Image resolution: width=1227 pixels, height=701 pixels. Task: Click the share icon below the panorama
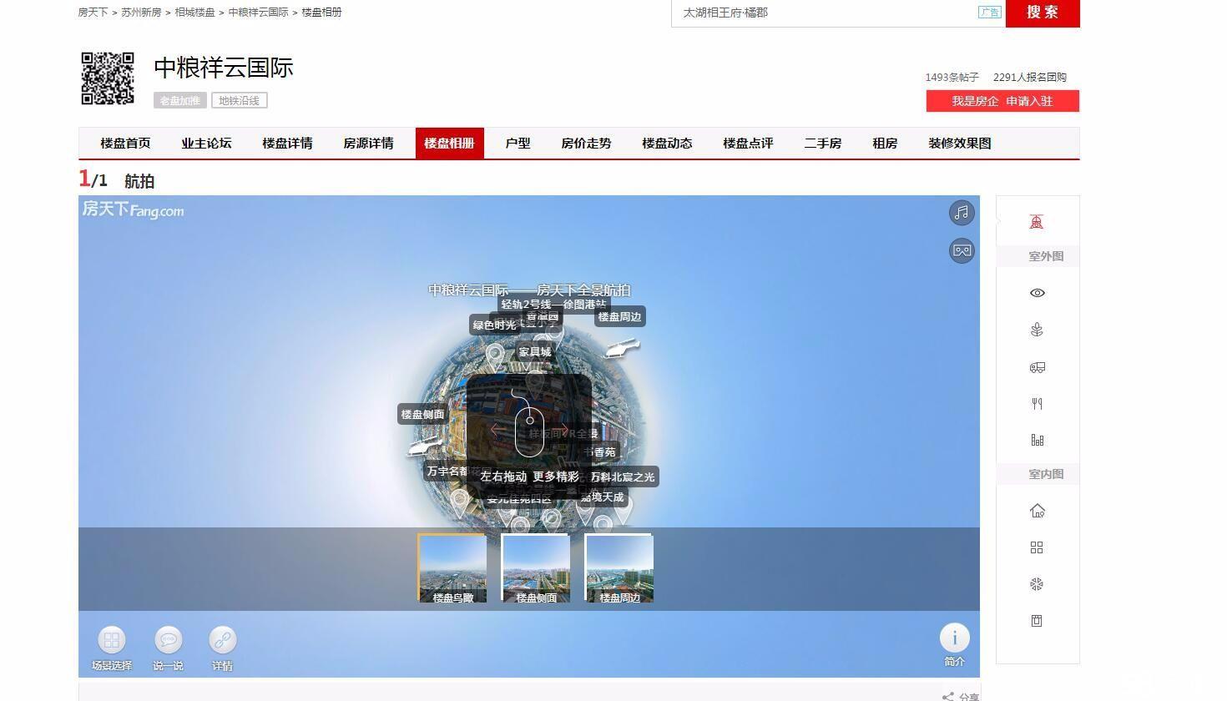[x=948, y=696]
